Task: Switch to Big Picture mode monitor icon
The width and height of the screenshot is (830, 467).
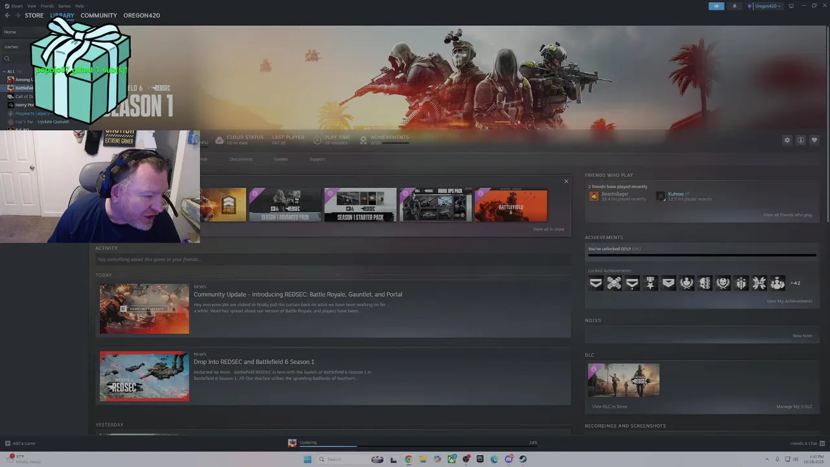Action: (x=791, y=6)
